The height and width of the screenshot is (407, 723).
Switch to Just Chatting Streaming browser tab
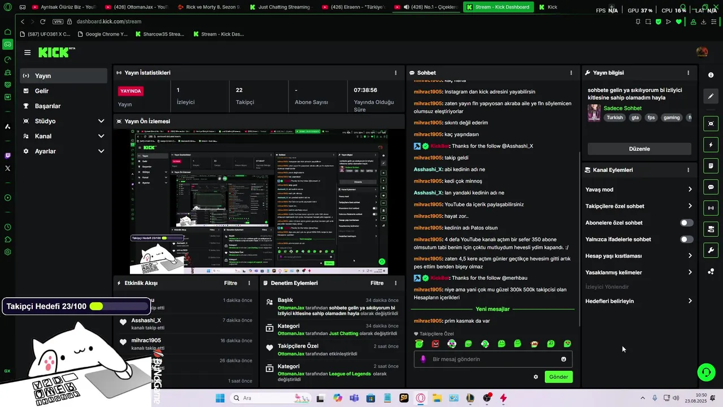[280, 7]
